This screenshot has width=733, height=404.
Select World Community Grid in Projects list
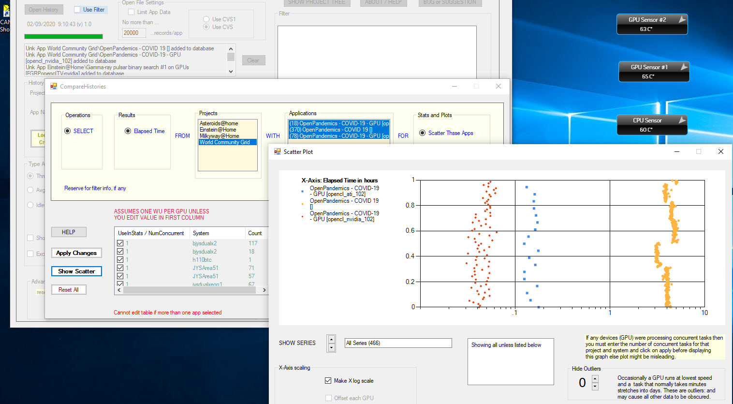(225, 142)
